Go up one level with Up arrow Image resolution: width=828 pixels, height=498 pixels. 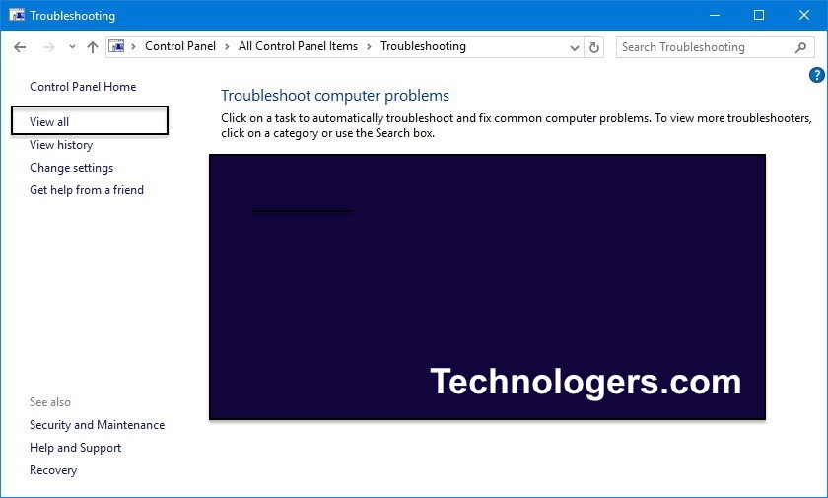(x=93, y=47)
